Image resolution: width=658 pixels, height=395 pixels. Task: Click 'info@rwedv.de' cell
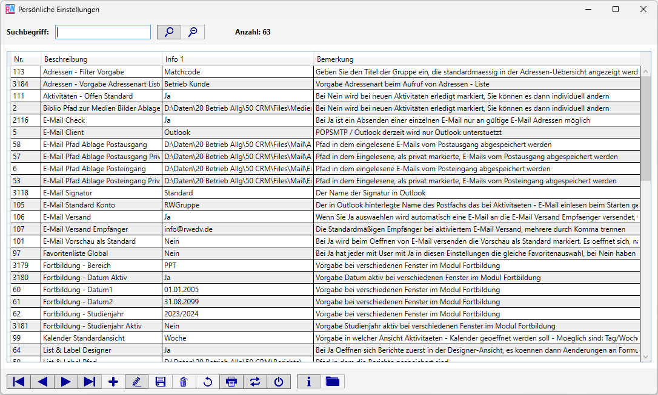[x=238, y=229]
